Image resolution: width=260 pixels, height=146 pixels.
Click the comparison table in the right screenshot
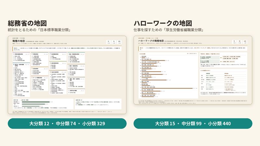coord(223,82)
